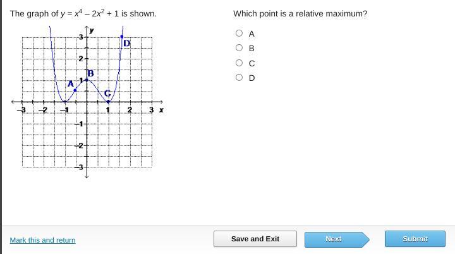The image size is (455, 254).
Task: Choose radio button for option B
Action: click(239, 48)
